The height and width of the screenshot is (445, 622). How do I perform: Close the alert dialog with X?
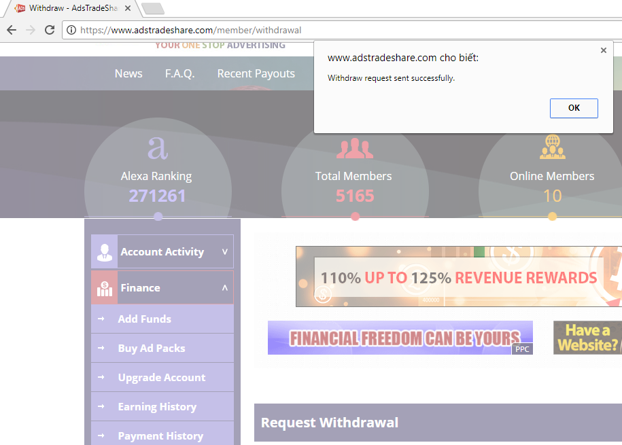coord(604,50)
